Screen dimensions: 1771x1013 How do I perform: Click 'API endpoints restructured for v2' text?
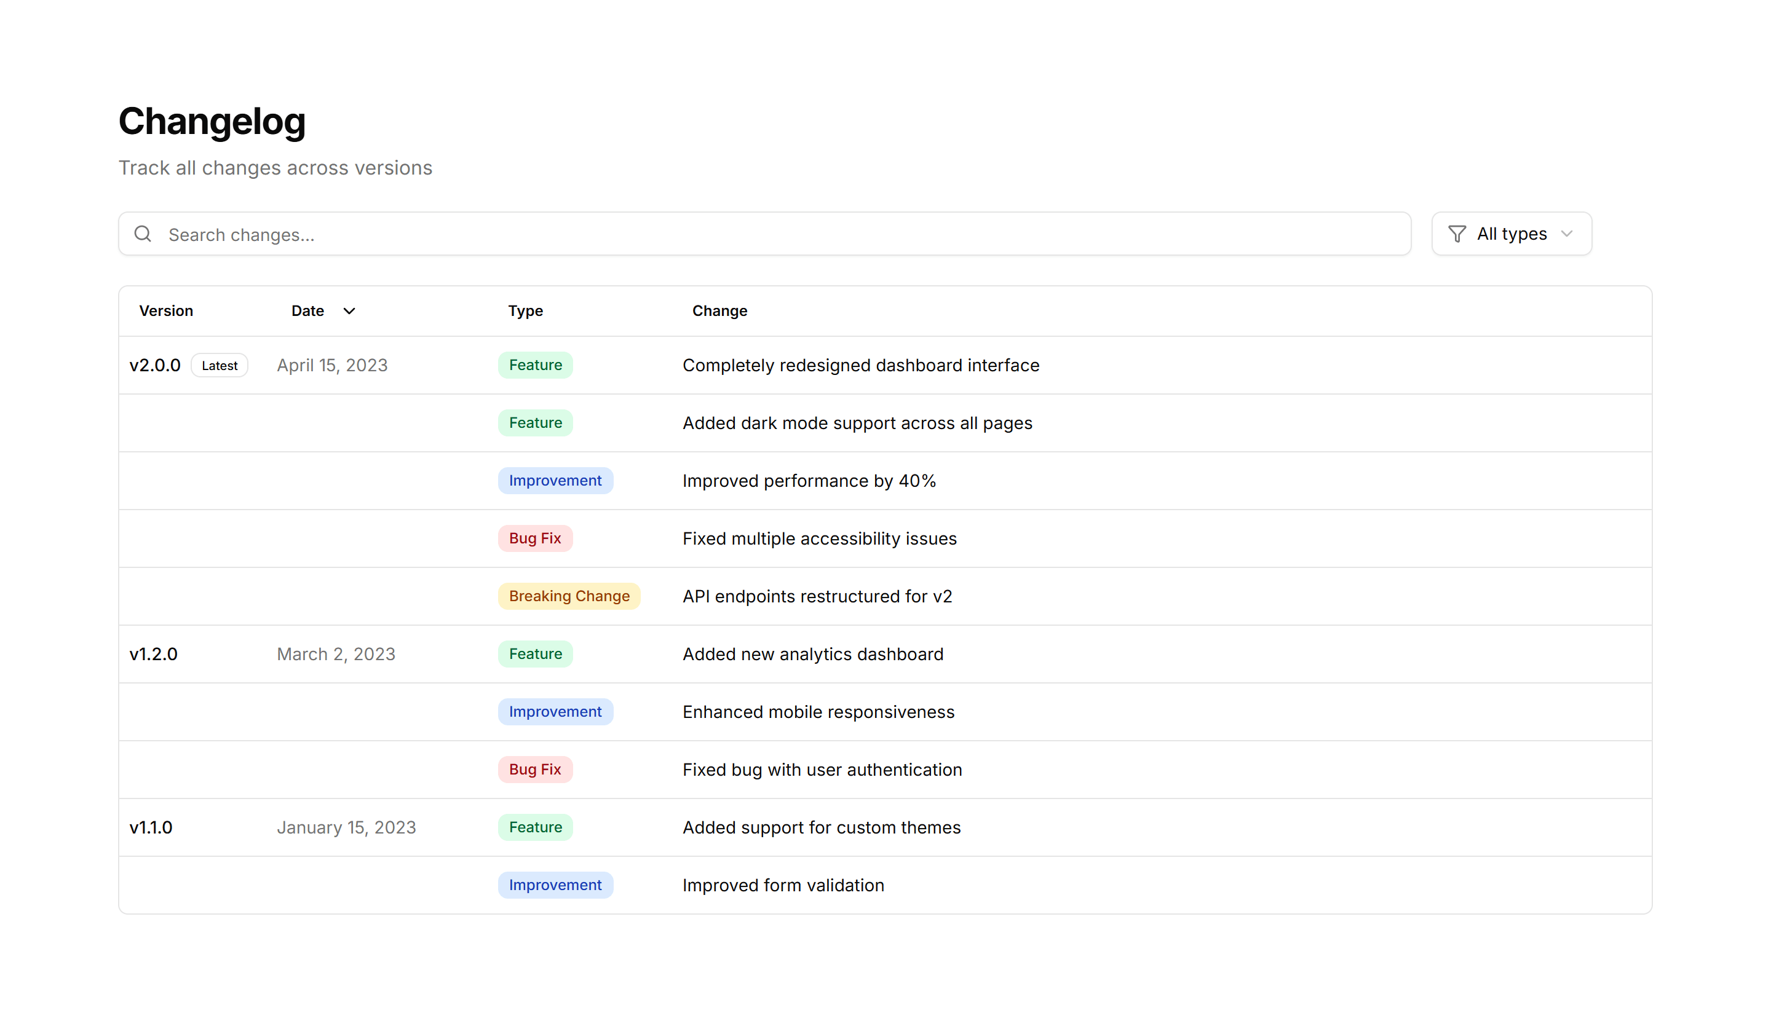pyautogui.click(x=818, y=596)
